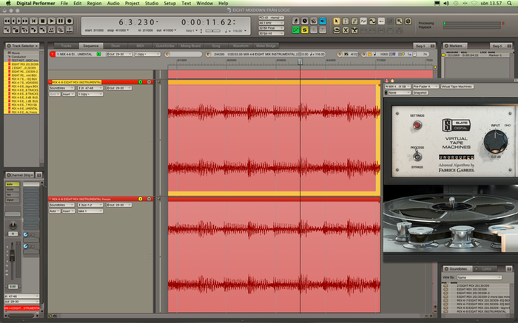Open the 44.1 kHz sample rate dropdown

271,23
